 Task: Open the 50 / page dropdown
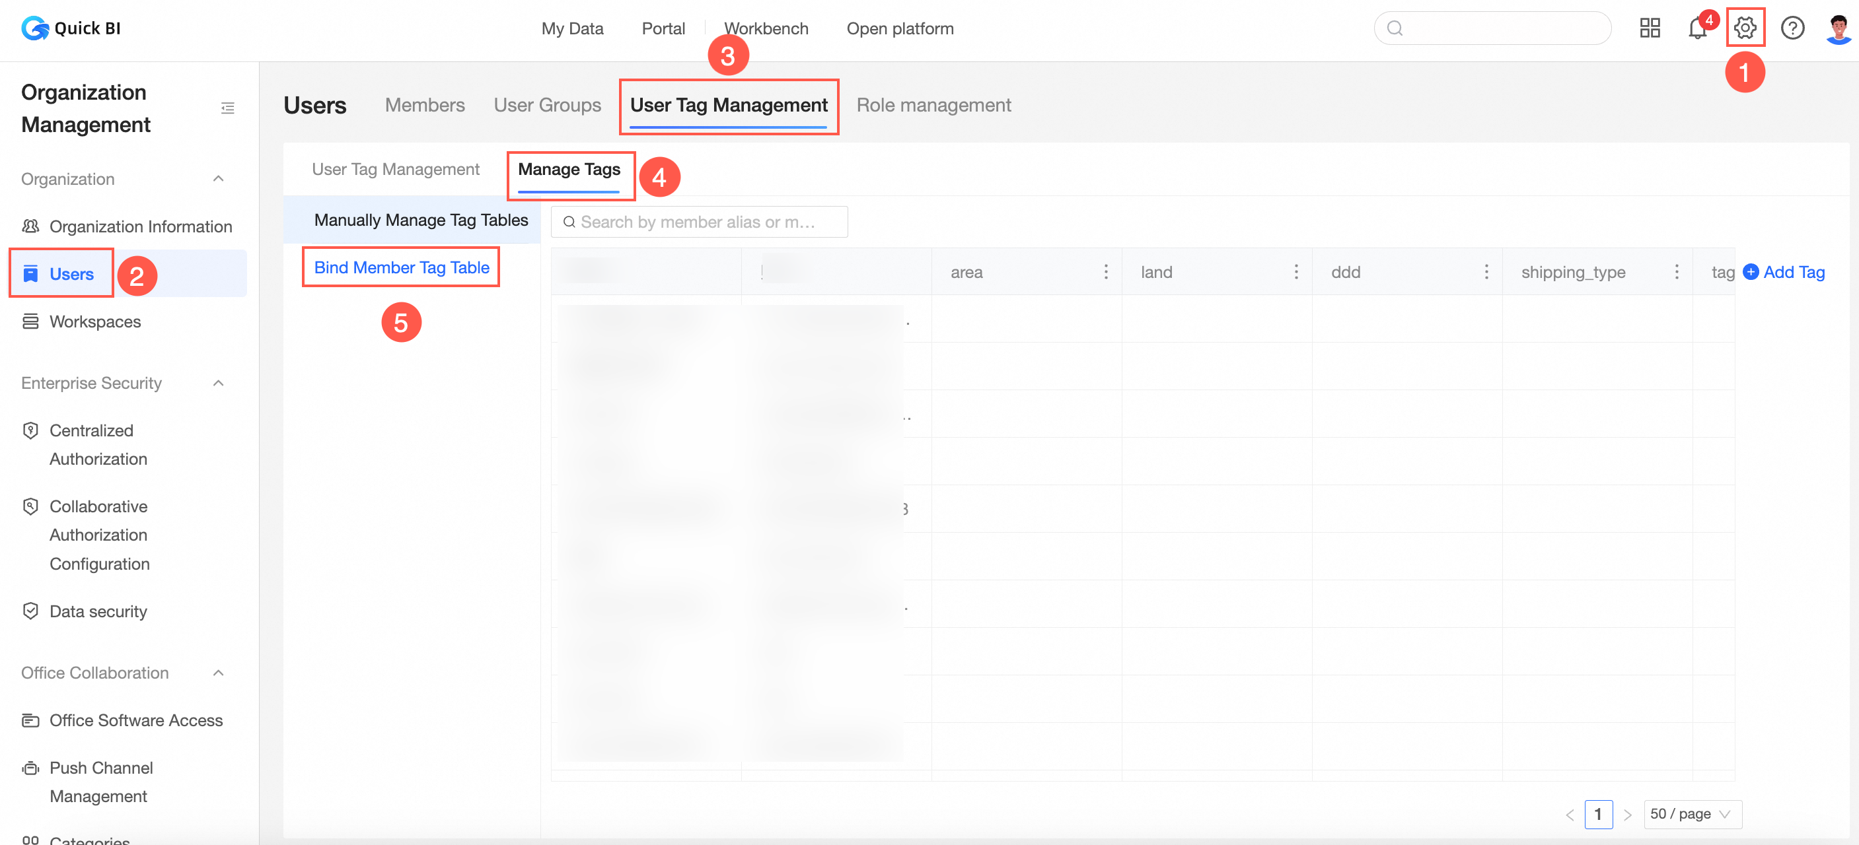(x=1692, y=814)
